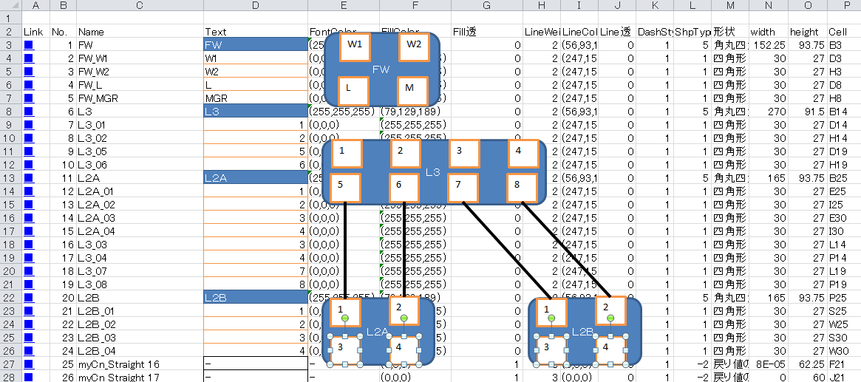The width and height of the screenshot is (861, 382).
Task: Select box 3 in the L2B shape
Action: pyautogui.click(x=551, y=350)
